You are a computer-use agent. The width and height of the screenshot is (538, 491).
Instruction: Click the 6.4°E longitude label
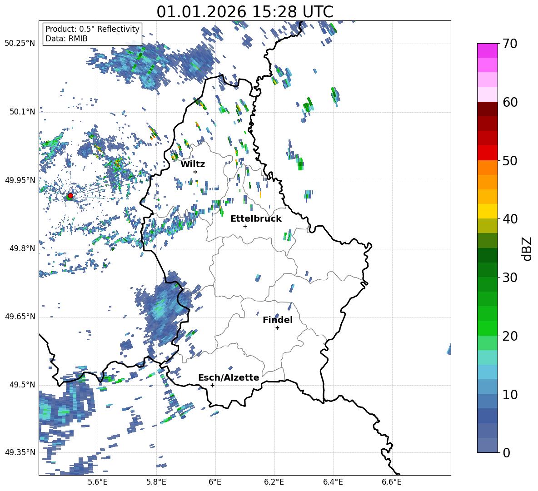click(x=333, y=482)
